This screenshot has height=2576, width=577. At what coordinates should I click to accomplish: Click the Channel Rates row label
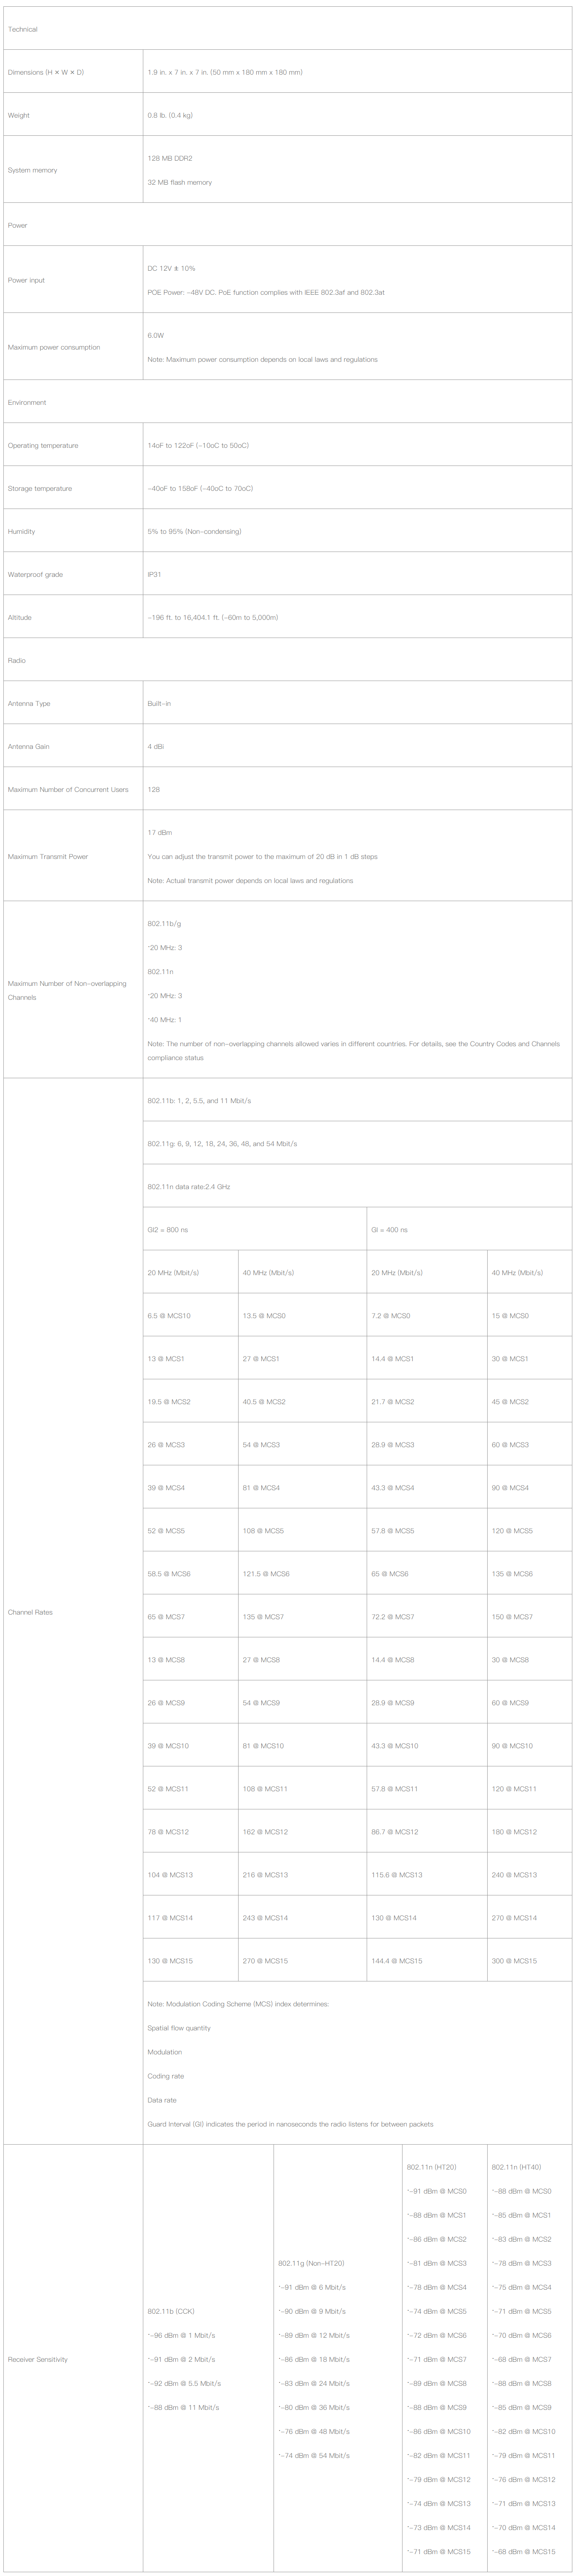[x=30, y=1611]
